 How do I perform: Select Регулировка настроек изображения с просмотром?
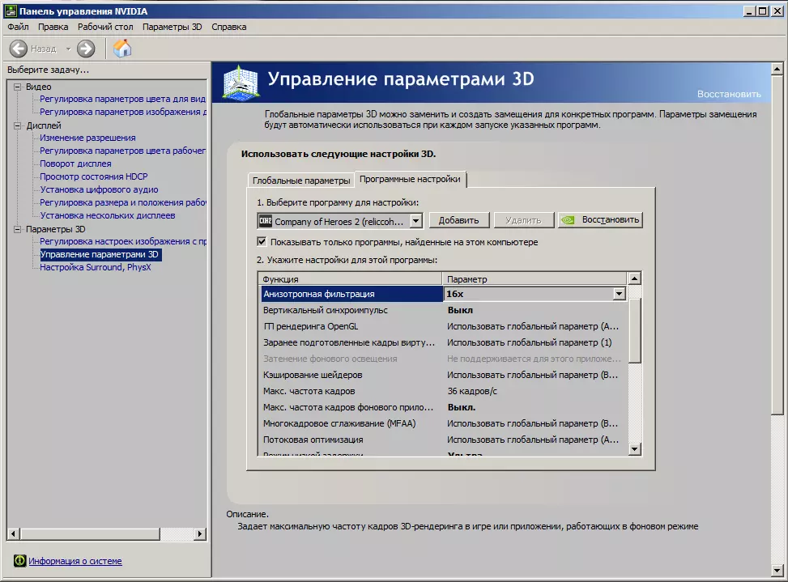(123, 241)
